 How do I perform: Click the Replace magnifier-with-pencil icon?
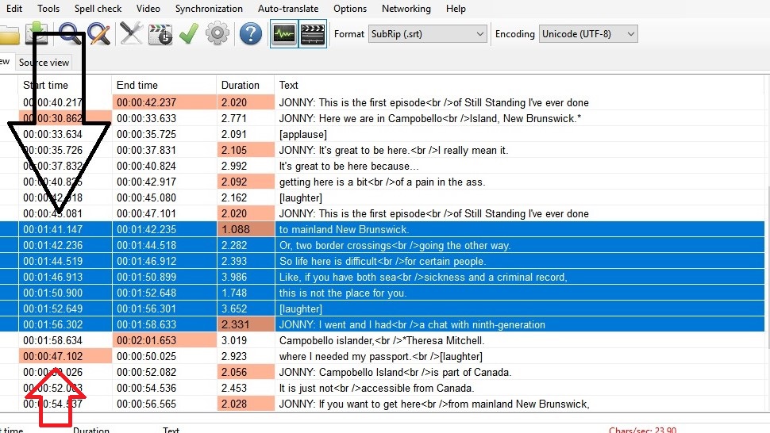tap(98, 34)
